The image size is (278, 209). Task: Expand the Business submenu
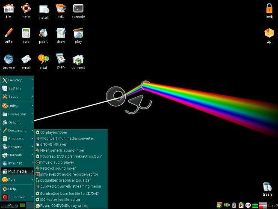pyautogui.click(x=18, y=139)
